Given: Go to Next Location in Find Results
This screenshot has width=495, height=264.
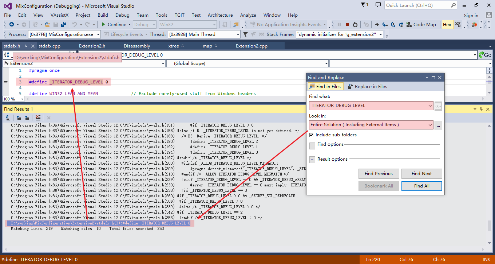Looking at the screenshot, I should coord(27,118).
